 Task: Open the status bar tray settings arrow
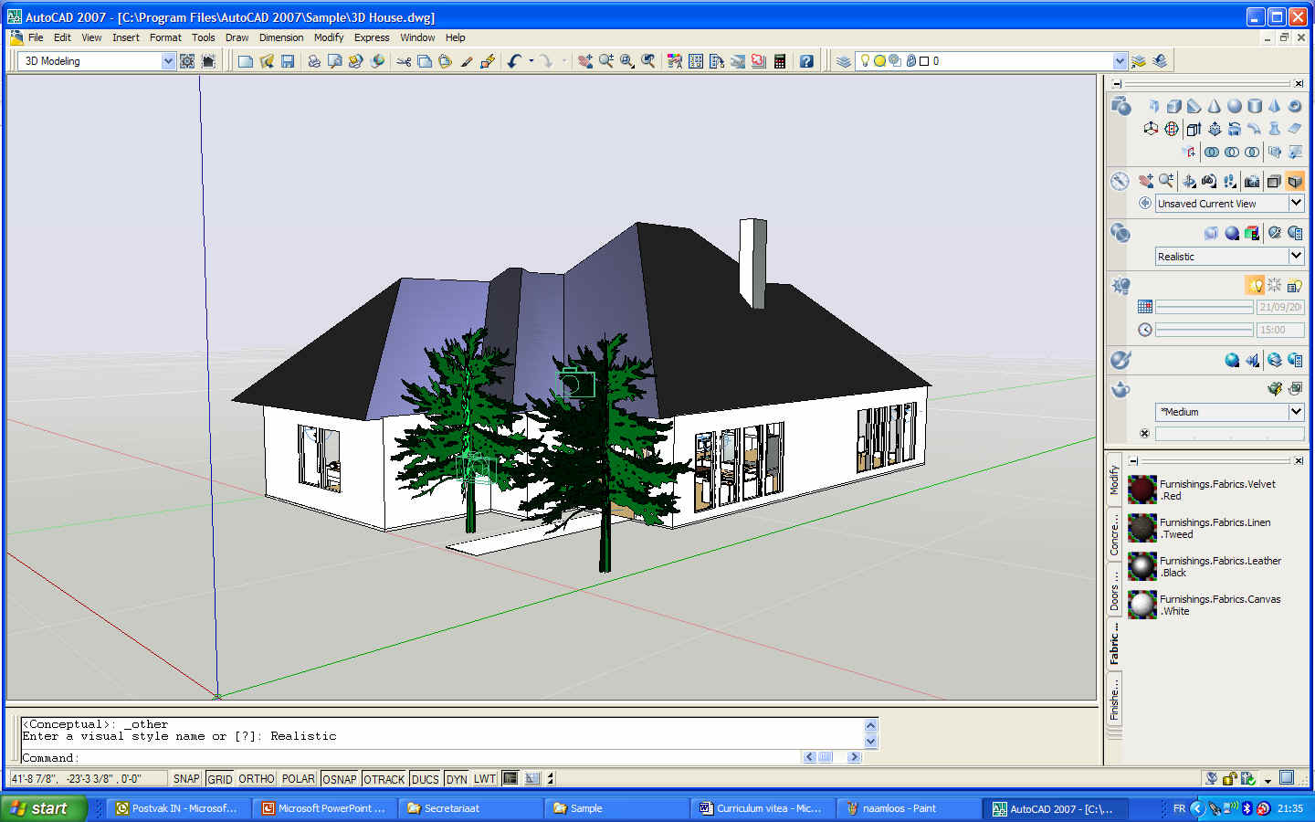point(1268,781)
